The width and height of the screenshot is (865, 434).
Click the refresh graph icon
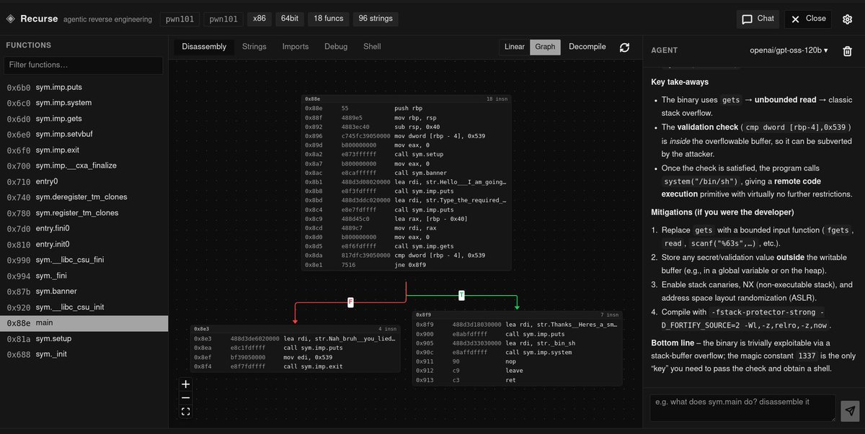(624, 47)
